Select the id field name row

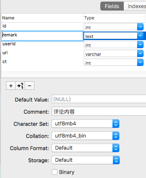42,26
